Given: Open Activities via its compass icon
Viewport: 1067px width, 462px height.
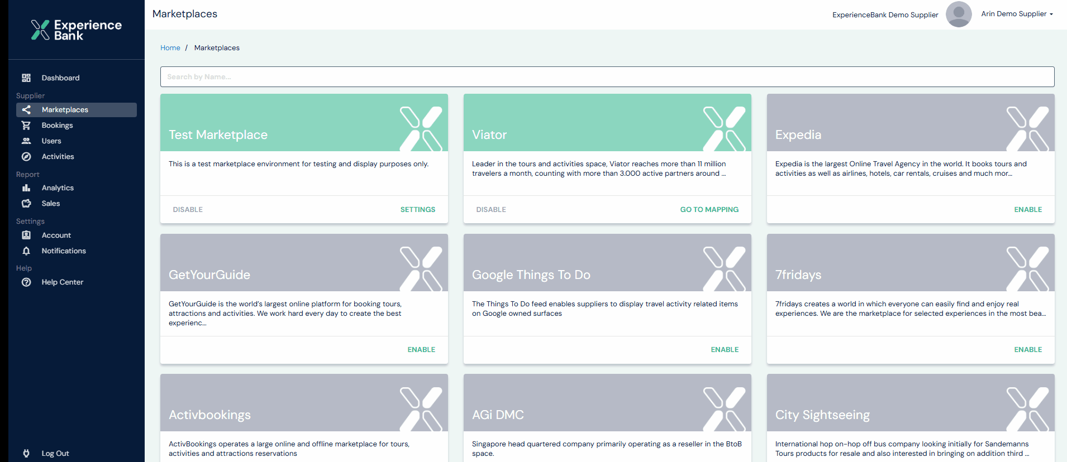Looking at the screenshot, I should pos(26,157).
